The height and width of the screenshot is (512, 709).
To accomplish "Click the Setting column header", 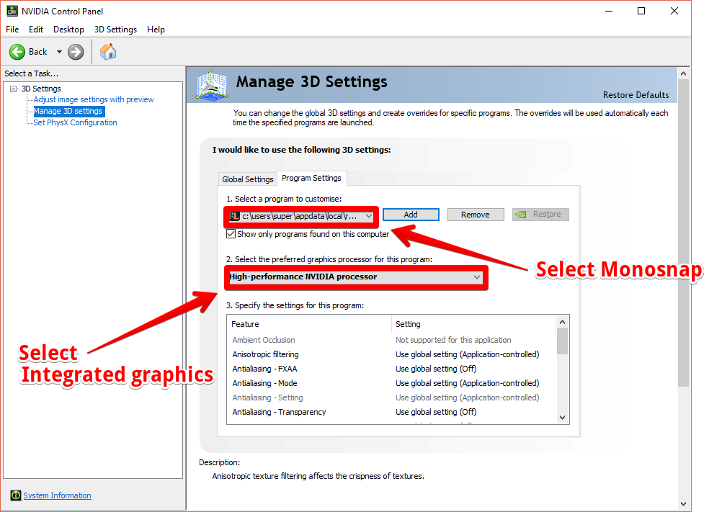I will click(x=473, y=324).
